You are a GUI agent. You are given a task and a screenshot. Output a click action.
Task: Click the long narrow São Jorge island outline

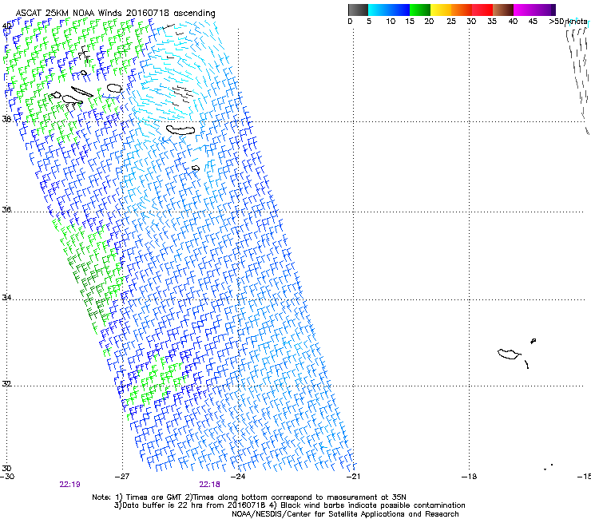tap(81, 92)
